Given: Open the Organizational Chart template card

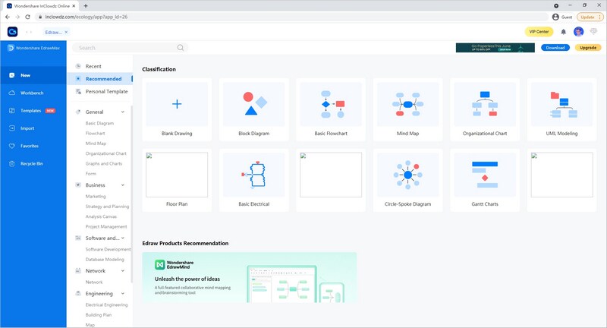Looking at the screenshot, I should (485, 109).
